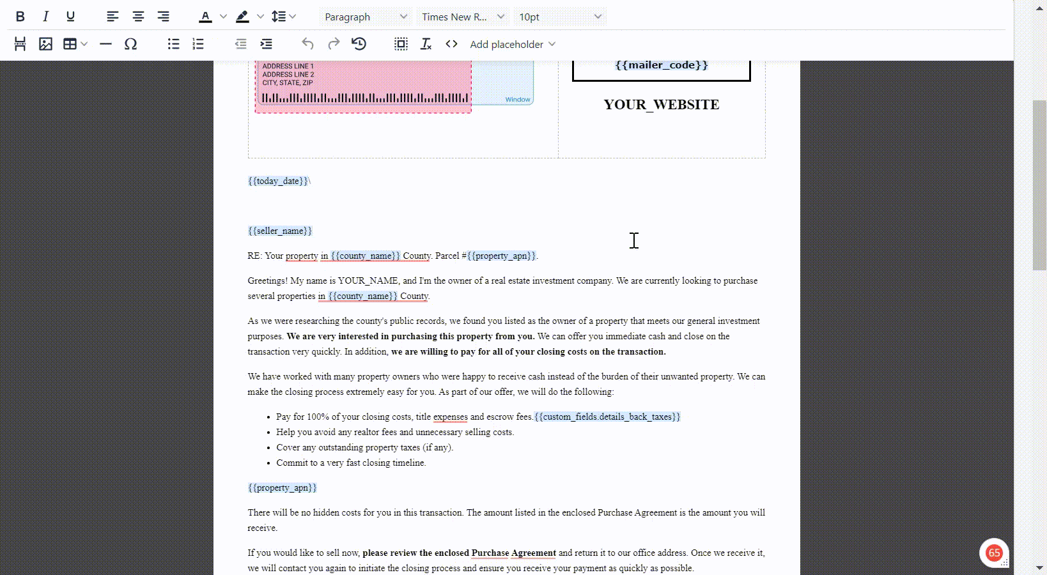The image size is (1047, 575).
Task: Align text right
Action: pos(164,17)
